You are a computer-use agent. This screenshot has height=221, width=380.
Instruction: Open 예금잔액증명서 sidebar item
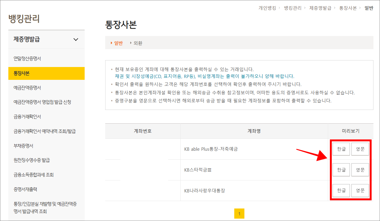point(27,88)
